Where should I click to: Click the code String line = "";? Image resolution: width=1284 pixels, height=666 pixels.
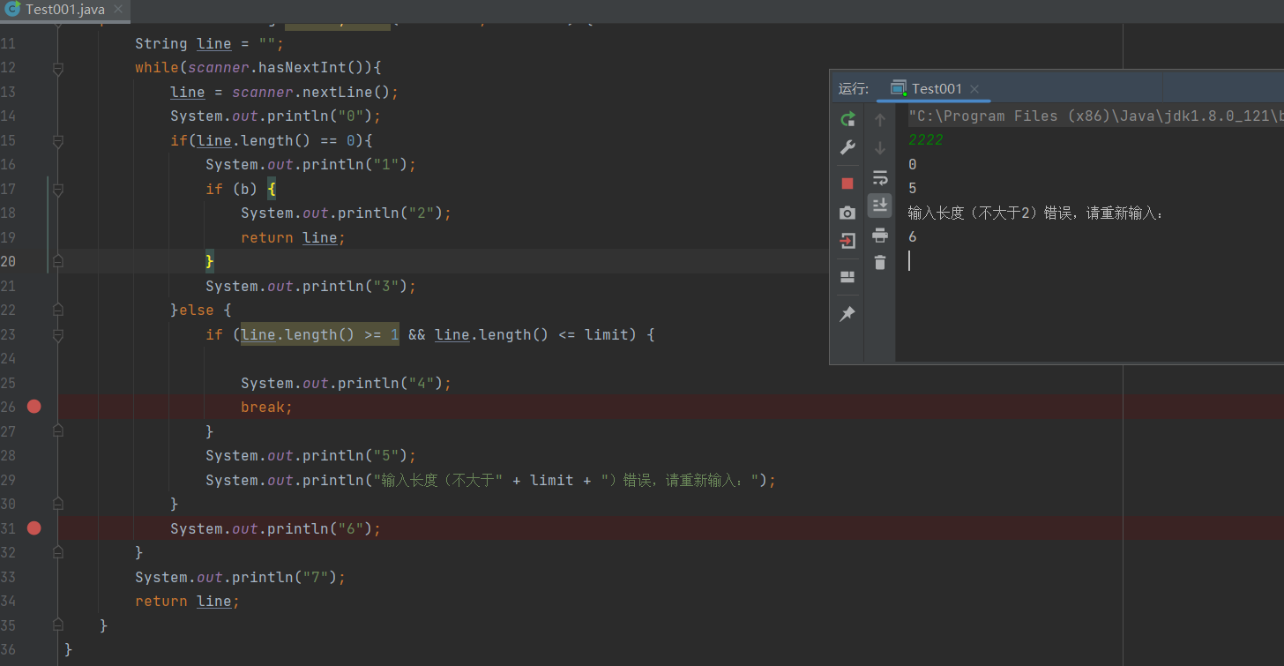point(209,44)
